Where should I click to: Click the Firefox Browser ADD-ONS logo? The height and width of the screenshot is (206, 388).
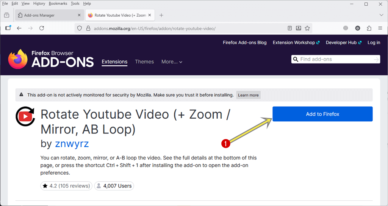(x=51, y=59)
